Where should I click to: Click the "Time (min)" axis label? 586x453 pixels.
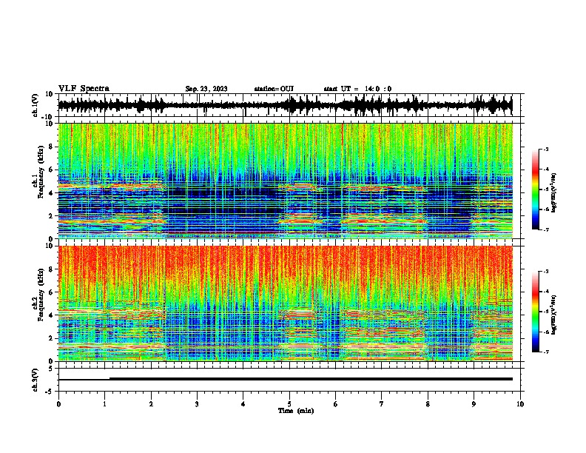tap(296, 411)
